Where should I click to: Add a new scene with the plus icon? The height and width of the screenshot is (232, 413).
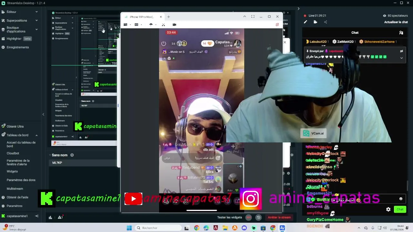coord(72,155)
